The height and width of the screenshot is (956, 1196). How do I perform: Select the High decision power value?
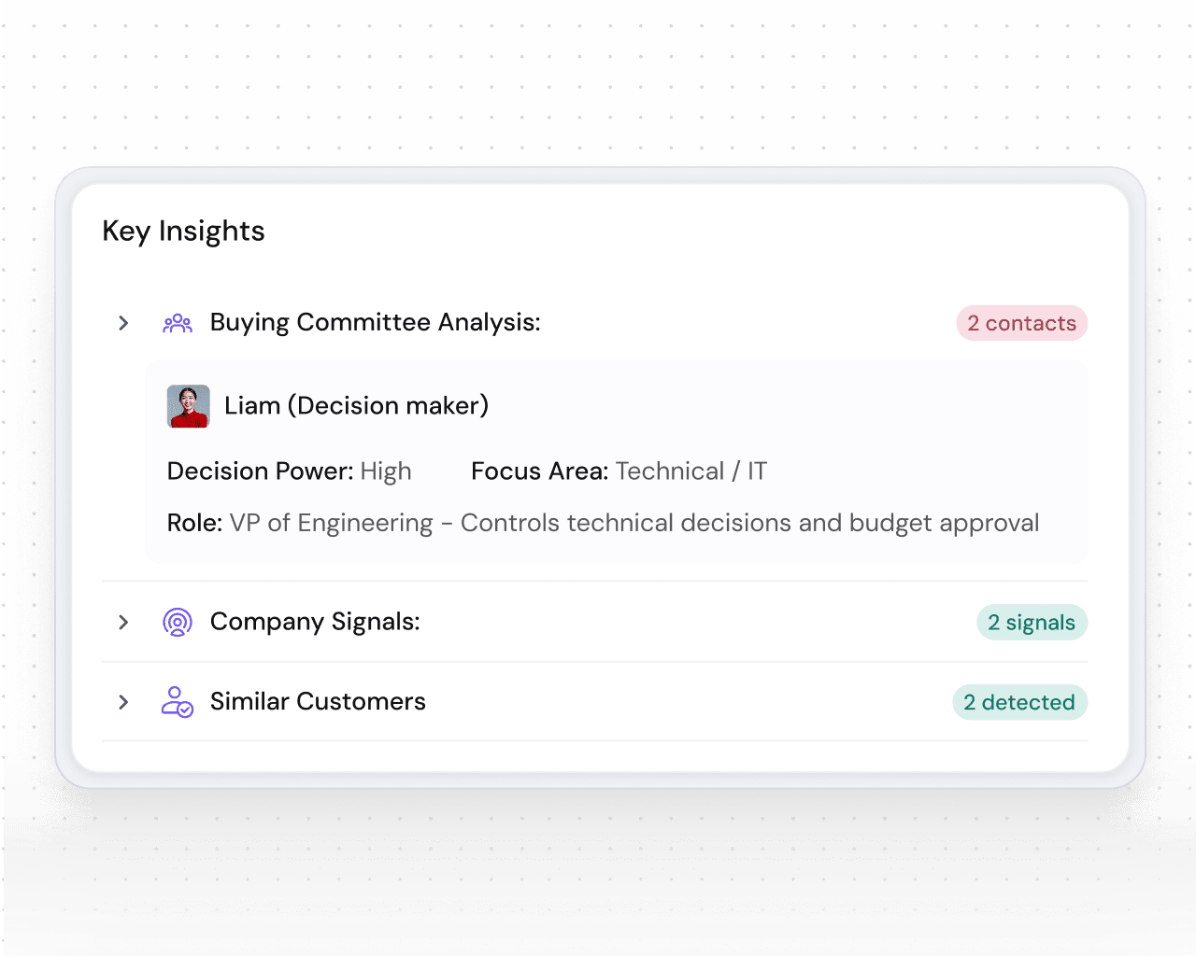pyautogui.click(x=386, y=471)
